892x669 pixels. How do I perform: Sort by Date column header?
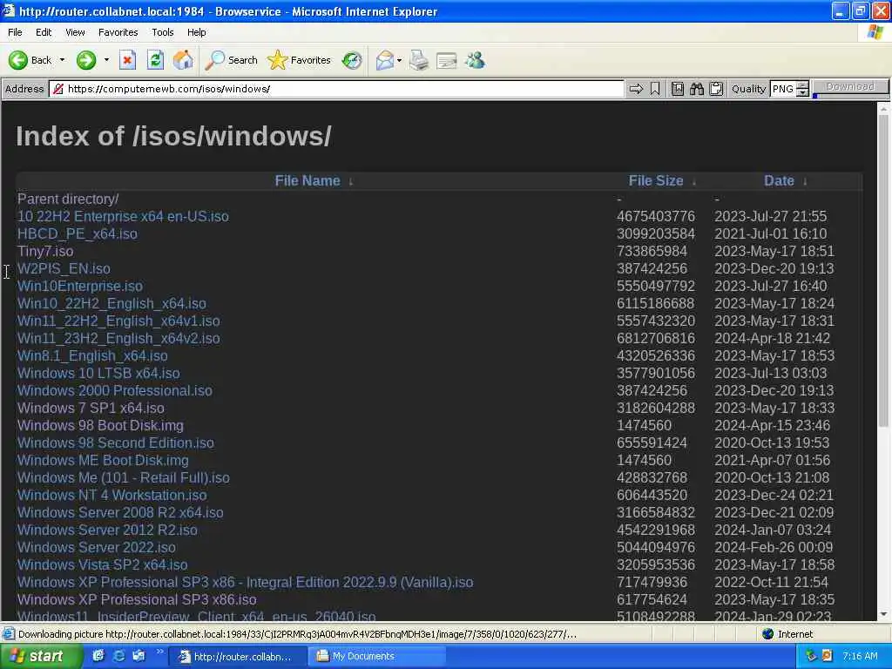coord(779,181)
